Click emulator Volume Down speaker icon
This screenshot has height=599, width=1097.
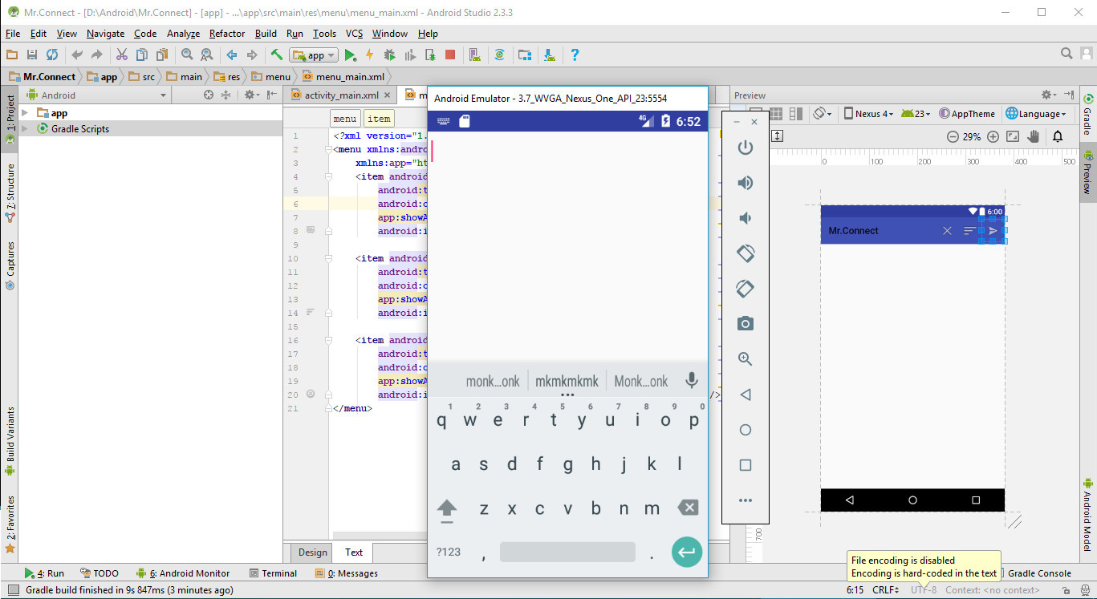[x=746, y=218]
